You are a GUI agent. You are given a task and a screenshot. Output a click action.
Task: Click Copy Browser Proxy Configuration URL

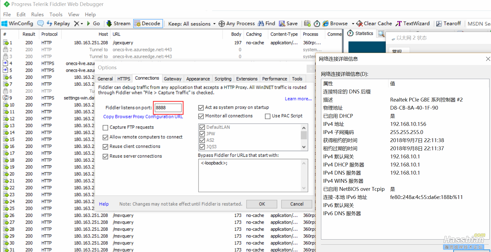(143, 117)
